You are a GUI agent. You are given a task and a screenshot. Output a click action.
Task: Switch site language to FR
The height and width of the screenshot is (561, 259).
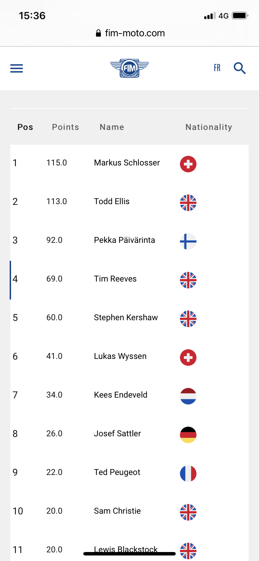[217, 68]
